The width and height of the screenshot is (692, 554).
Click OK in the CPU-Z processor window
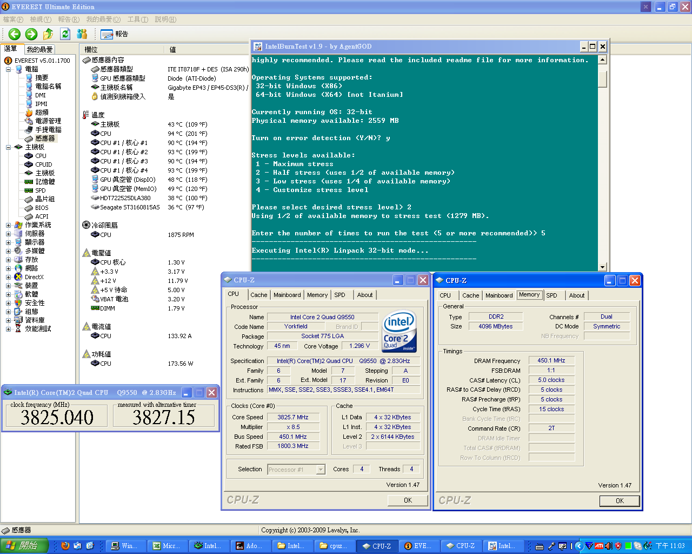pyautogui.click(x=408, y=500)
